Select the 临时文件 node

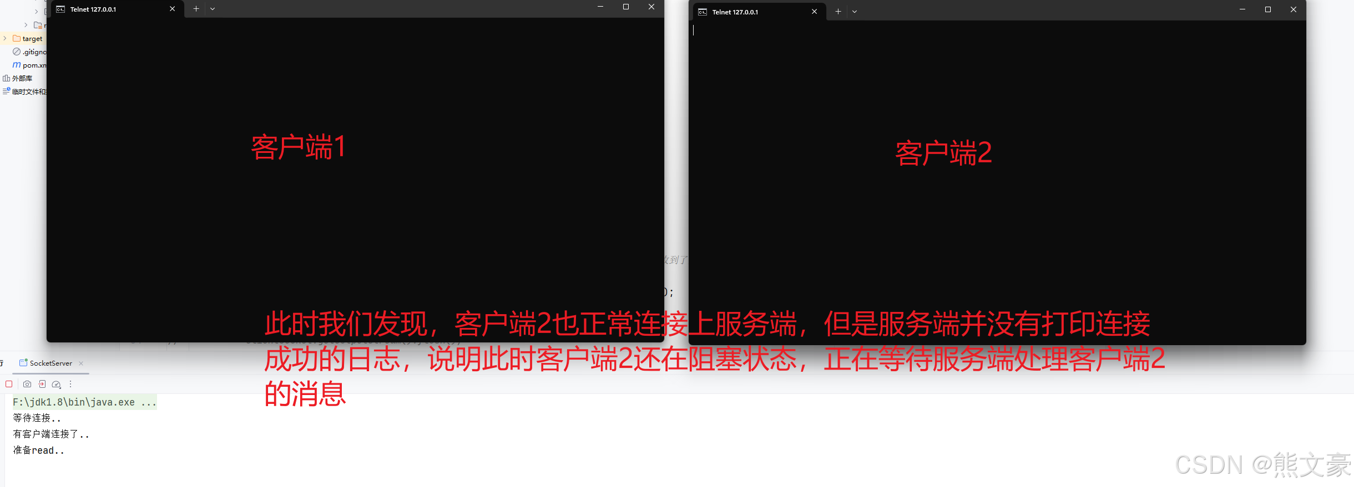pos(29,92)
